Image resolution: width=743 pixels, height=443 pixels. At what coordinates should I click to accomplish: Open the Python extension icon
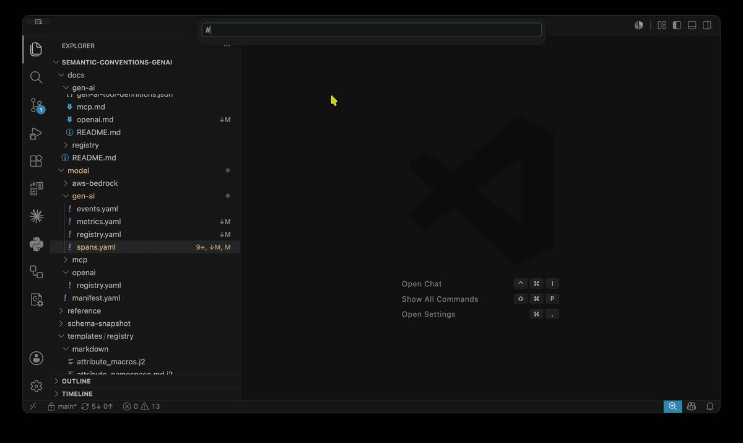36,244
